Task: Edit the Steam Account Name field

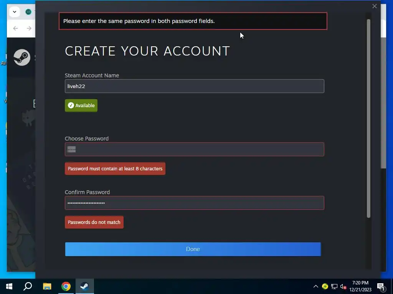Action: pos(194,86)
